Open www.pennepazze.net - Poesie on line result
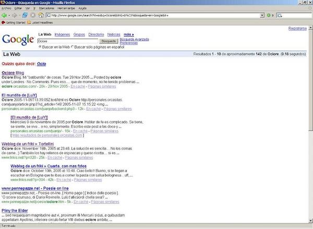Image resolution: width=313 pixels, height=229 pixels. click(35, 188)
